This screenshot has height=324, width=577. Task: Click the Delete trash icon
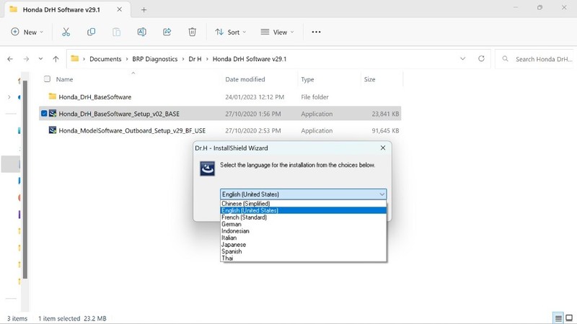[x=192, y=32]
